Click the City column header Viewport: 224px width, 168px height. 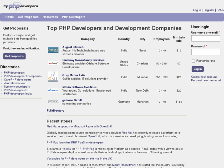click(142, 39)
